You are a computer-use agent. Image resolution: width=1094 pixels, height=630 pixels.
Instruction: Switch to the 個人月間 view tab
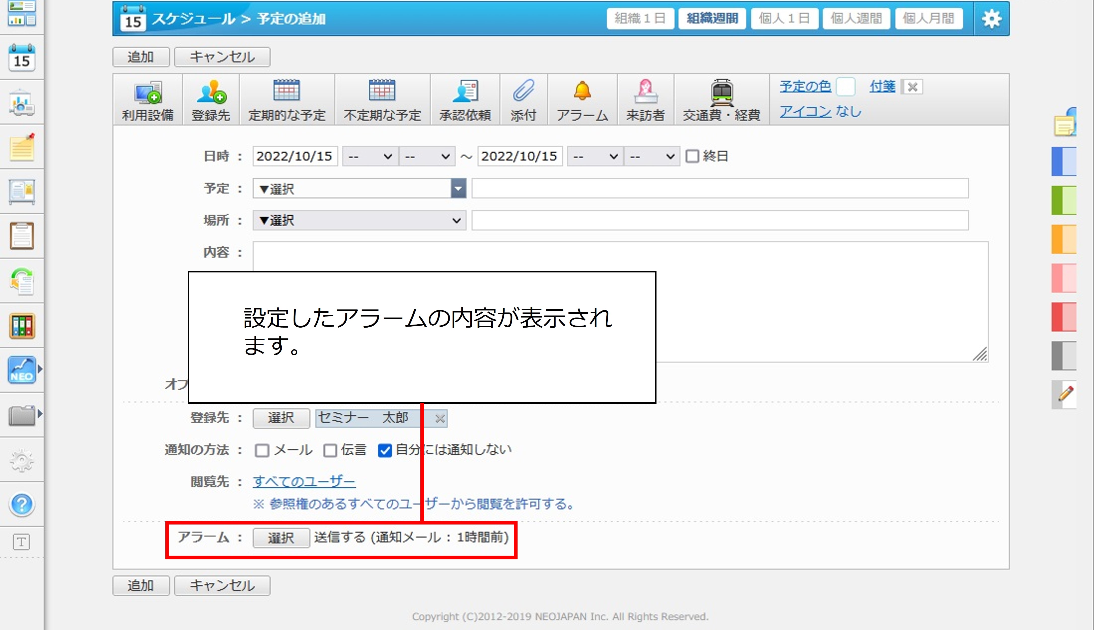pos(928,19)
